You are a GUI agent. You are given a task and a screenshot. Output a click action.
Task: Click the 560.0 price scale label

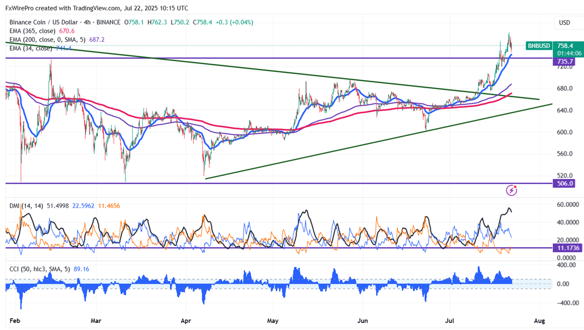[565, 154]
